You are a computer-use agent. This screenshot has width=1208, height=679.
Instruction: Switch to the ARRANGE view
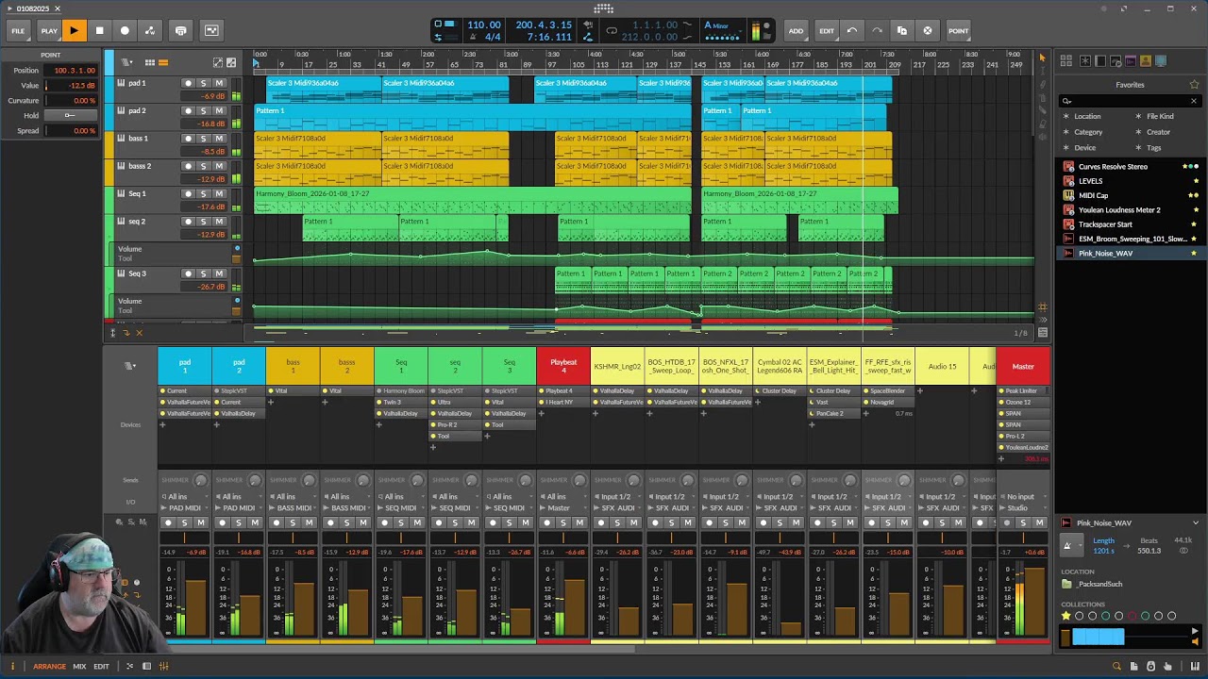[49, 667]
